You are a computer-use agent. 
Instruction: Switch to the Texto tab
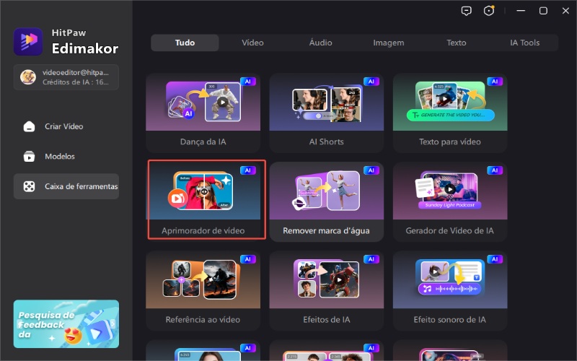(457, 43)
